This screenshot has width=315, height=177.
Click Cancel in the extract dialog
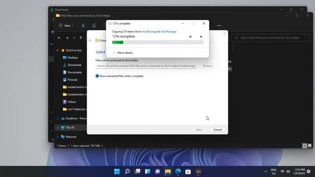(x=218, y=130)
